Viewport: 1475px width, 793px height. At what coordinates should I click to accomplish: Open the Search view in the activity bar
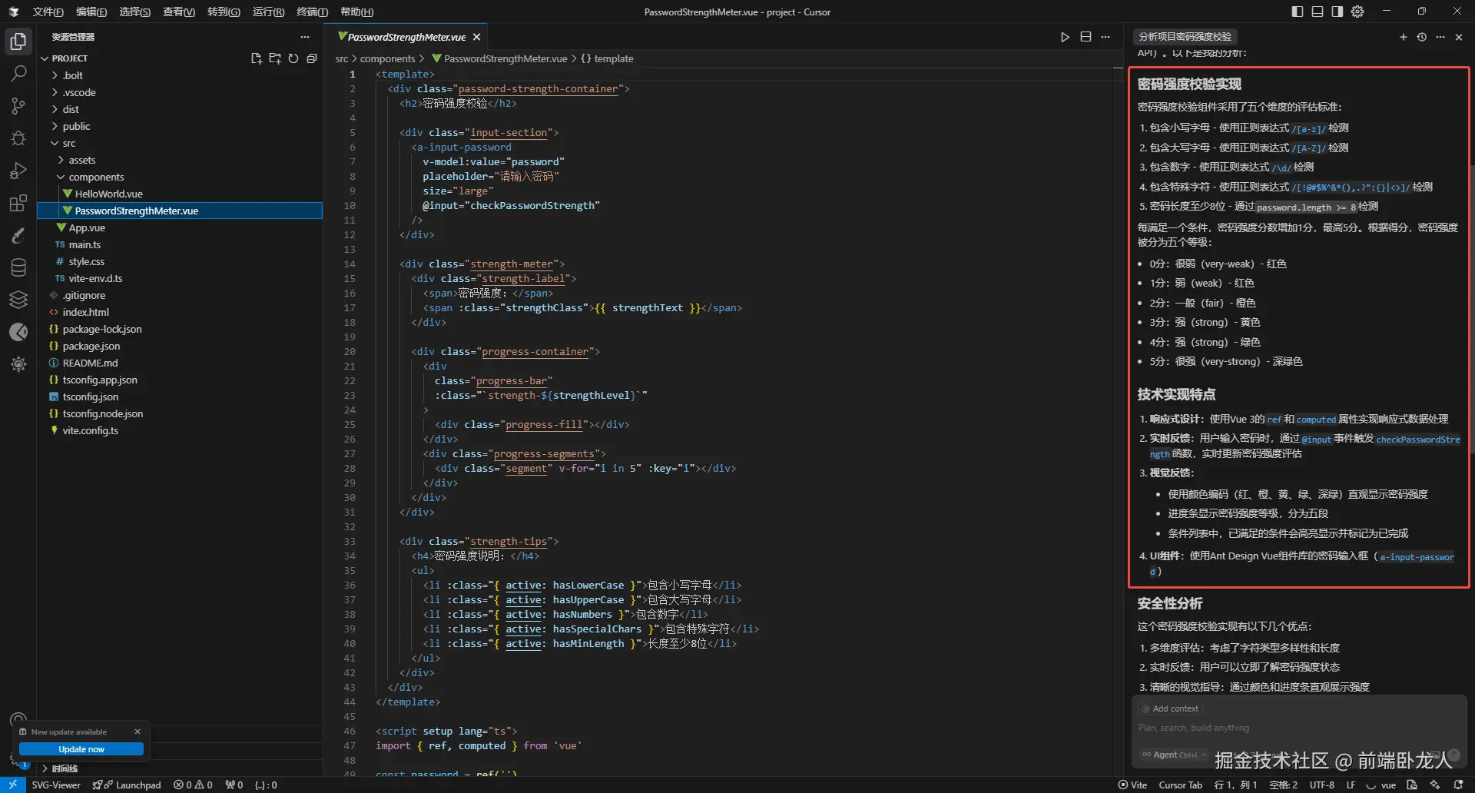(18, 74)
